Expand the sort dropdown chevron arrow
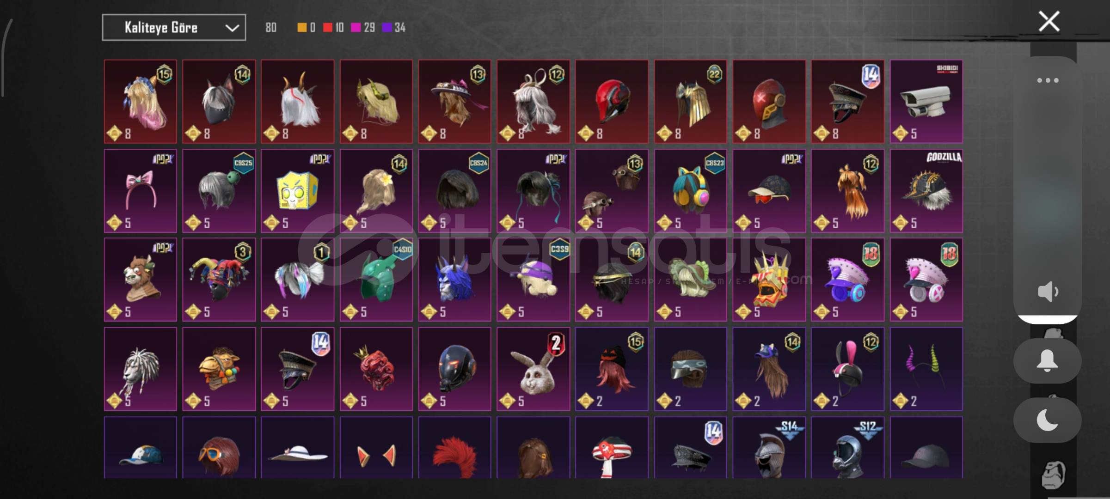1110x499 pixels. (232, 28)
